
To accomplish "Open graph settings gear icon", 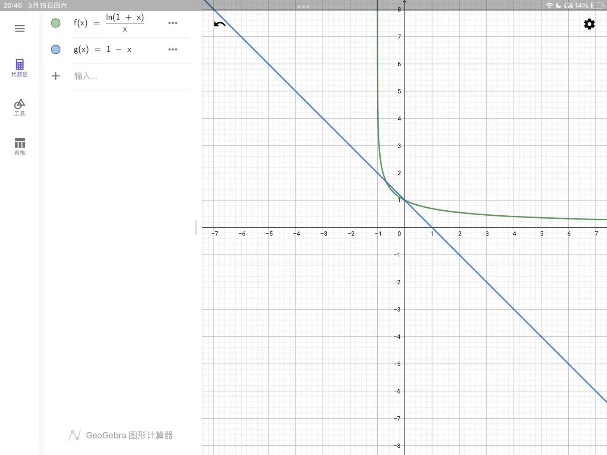I will 589,24.
